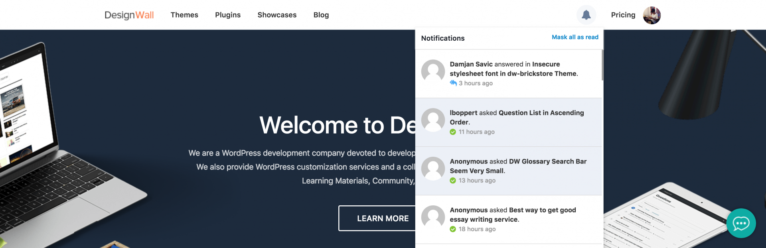Image resolution: width=766 pixels, height=248 pixels.
Task: Open the Plugins menu
Action: (x=228, y=15)
